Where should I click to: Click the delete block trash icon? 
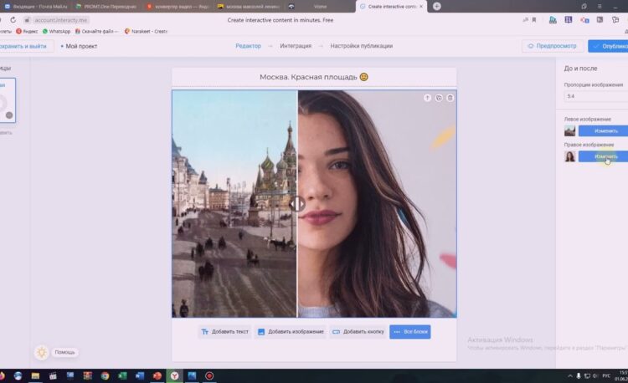point(450,98)
